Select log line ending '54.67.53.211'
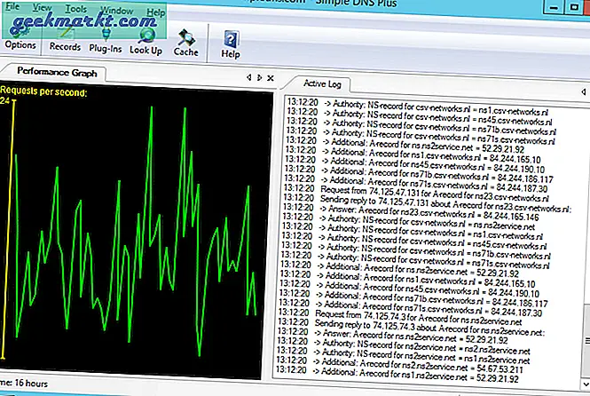Viewport: 590px width, 396px height. 399,365
